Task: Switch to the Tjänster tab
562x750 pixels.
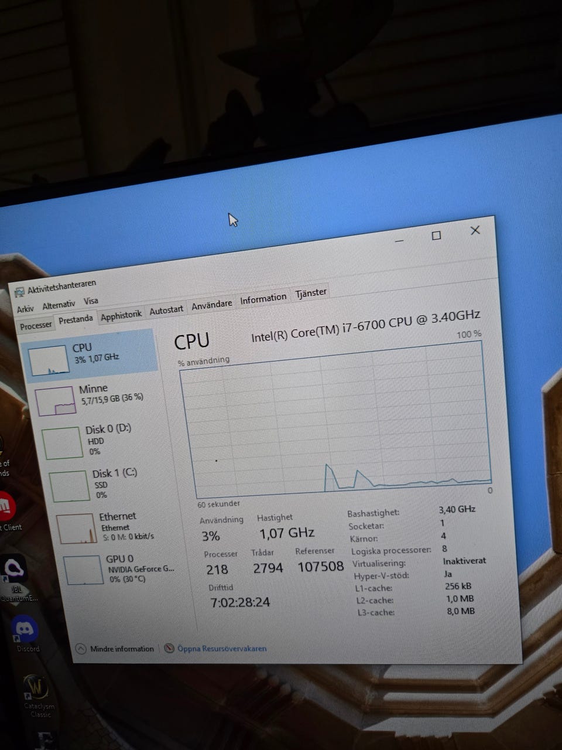Action: tap(311, 292)
